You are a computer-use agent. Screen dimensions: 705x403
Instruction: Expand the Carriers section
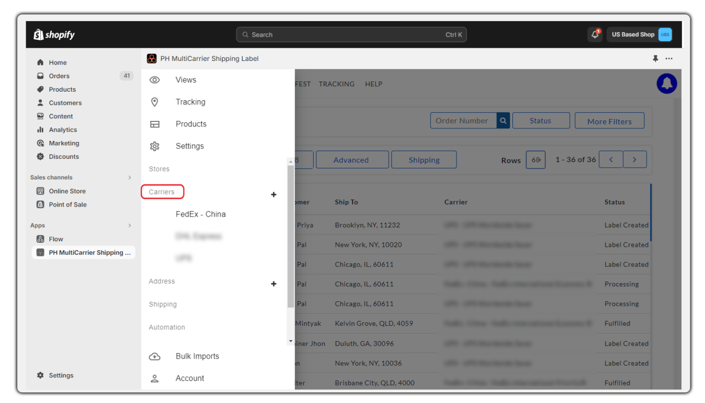[x=162, y=192]
